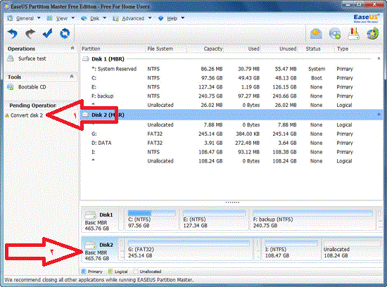Expand the View menu dropdown arrow
387x287 pixels.
coord(72,18)
